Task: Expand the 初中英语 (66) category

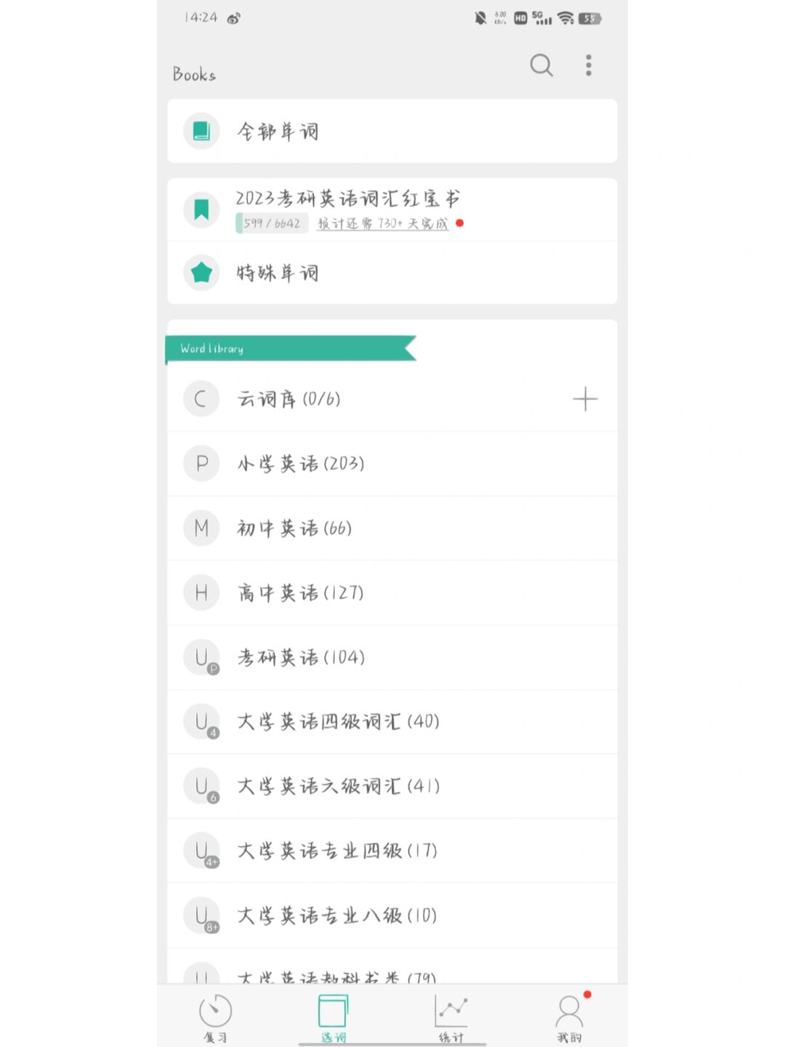Action: tap(294, 528)
